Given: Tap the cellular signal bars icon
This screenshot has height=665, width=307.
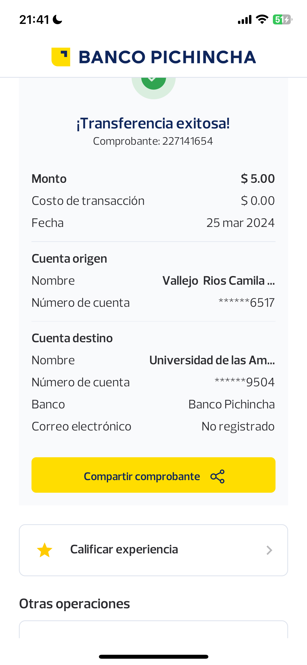Looking at the screenshot, I should click(x=245, y=20).
